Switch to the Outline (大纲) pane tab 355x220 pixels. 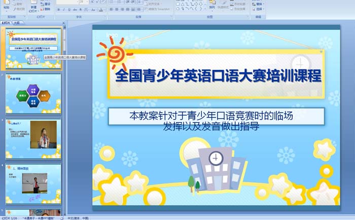coord(17,23)
